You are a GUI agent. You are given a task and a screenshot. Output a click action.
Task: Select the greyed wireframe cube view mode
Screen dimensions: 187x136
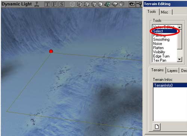72,4
